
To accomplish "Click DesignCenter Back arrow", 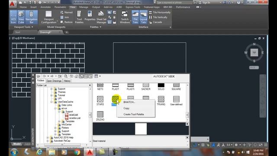I will [x=44, y=76].
